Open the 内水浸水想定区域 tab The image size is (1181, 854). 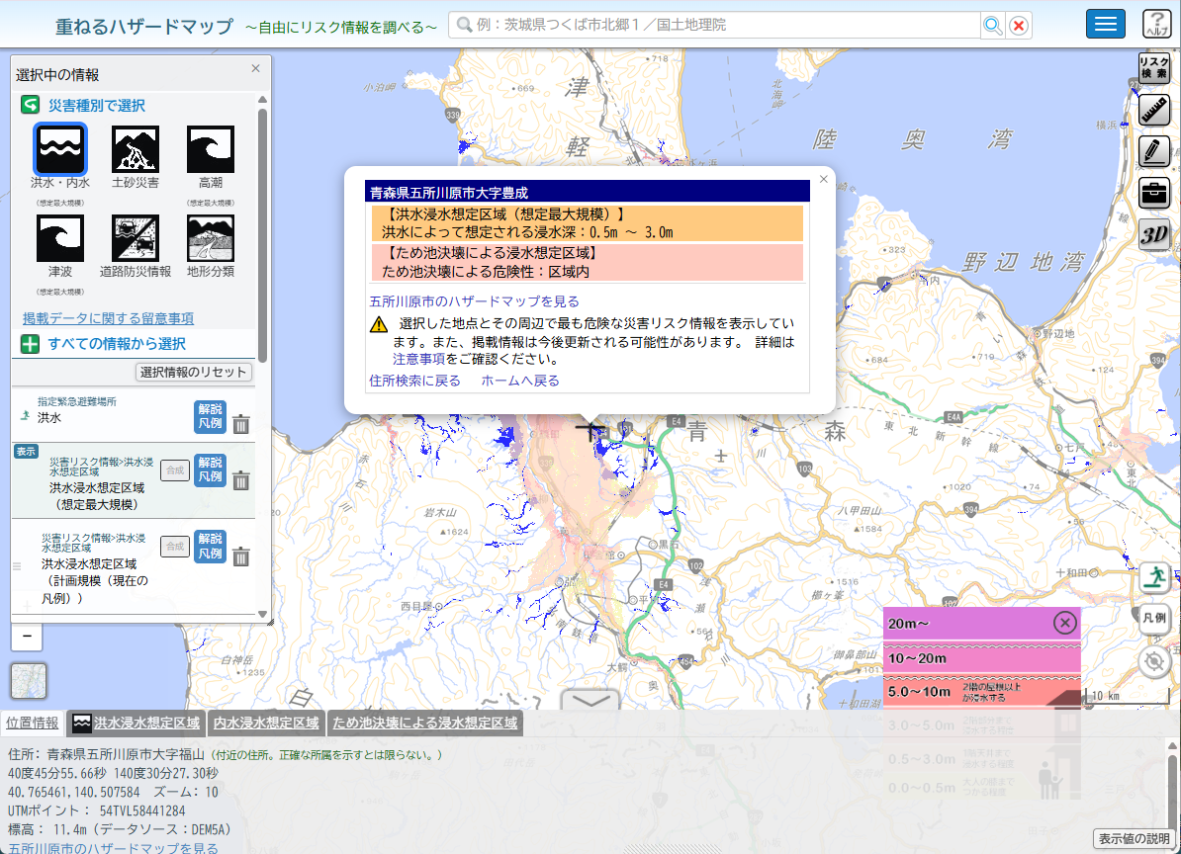click(x=266, y=724)
